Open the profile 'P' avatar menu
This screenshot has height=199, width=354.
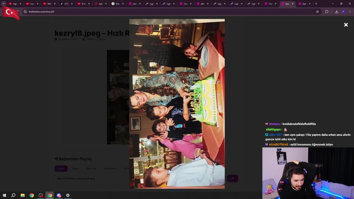(x=343, y=12)
